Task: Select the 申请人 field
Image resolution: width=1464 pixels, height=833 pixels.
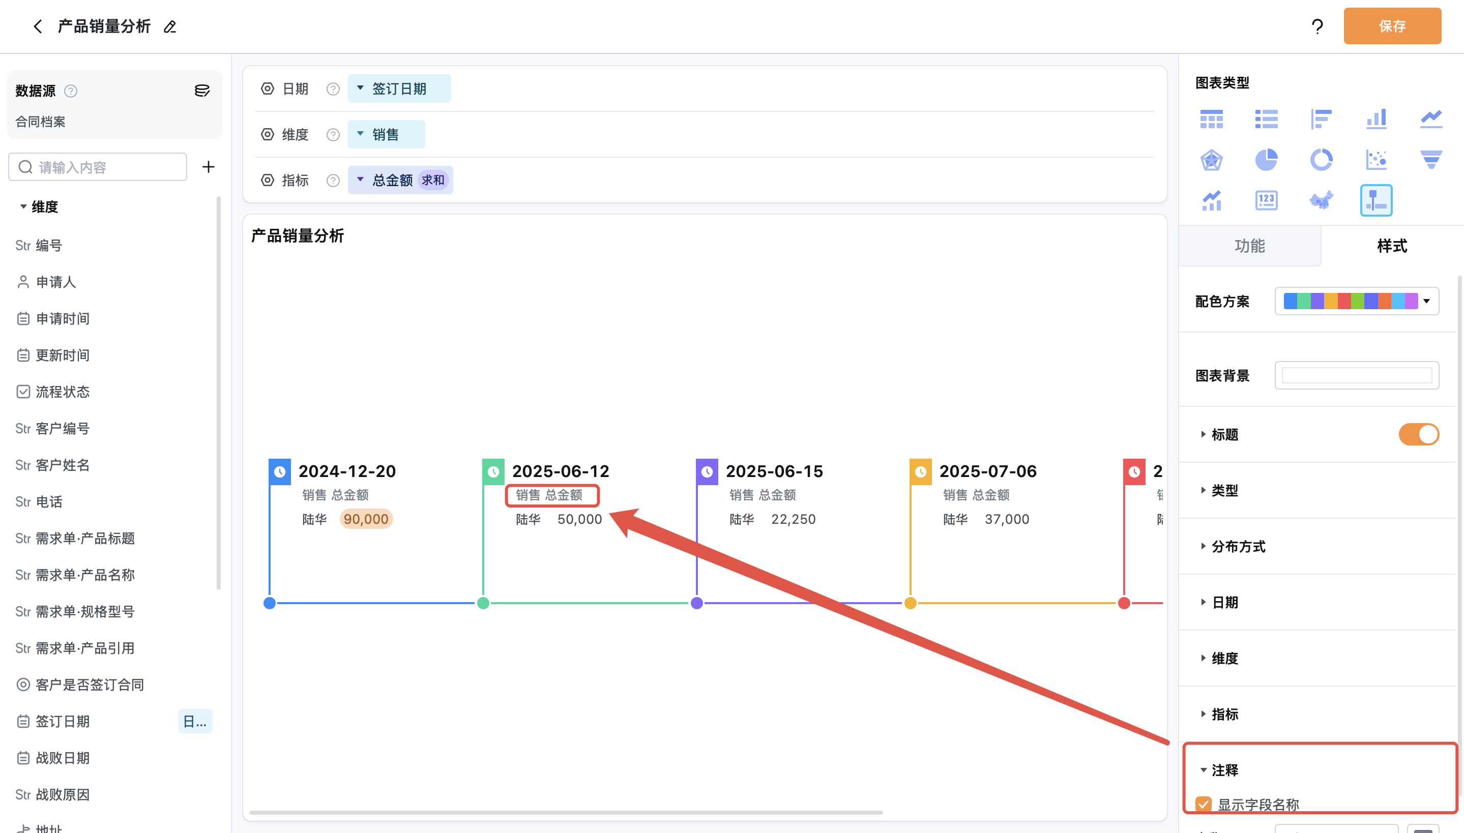Action: [56, 282]
